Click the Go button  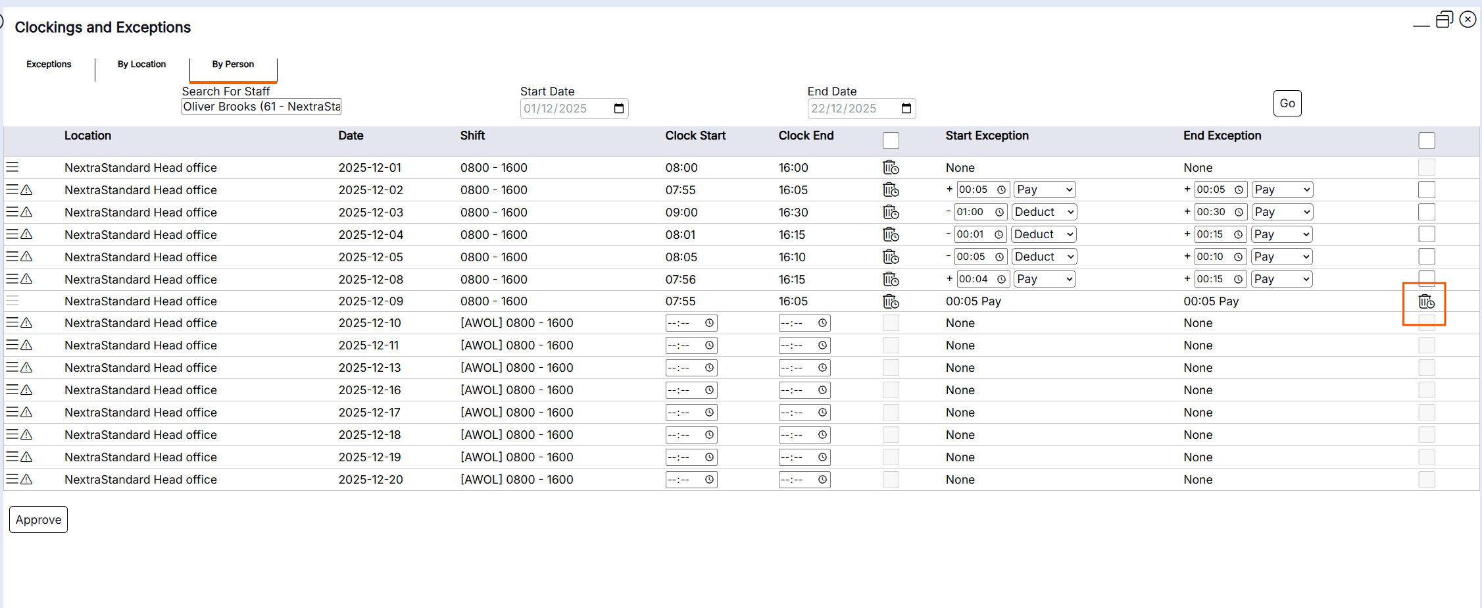click(1287, 103)
